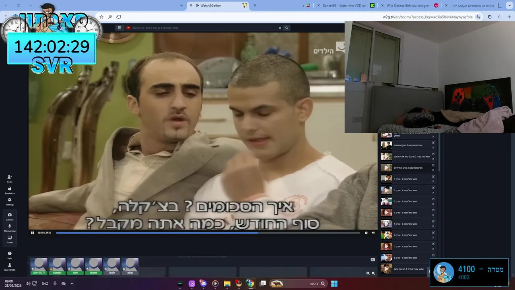The height and width of the screenshot is (290, 515).
Task: Edit playlist item ראש גדול עונה 1 - פרק 3
Action: [x=433, y=199]
